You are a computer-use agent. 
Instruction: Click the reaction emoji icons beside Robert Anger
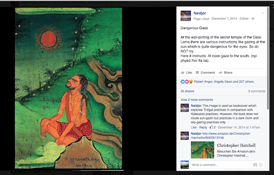187,81
